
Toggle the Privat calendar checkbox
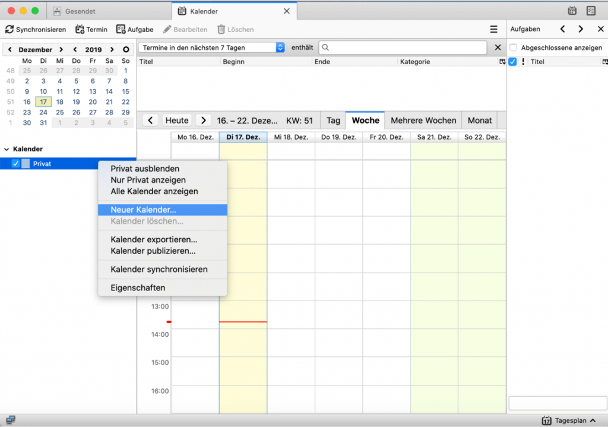coord(16,164)
